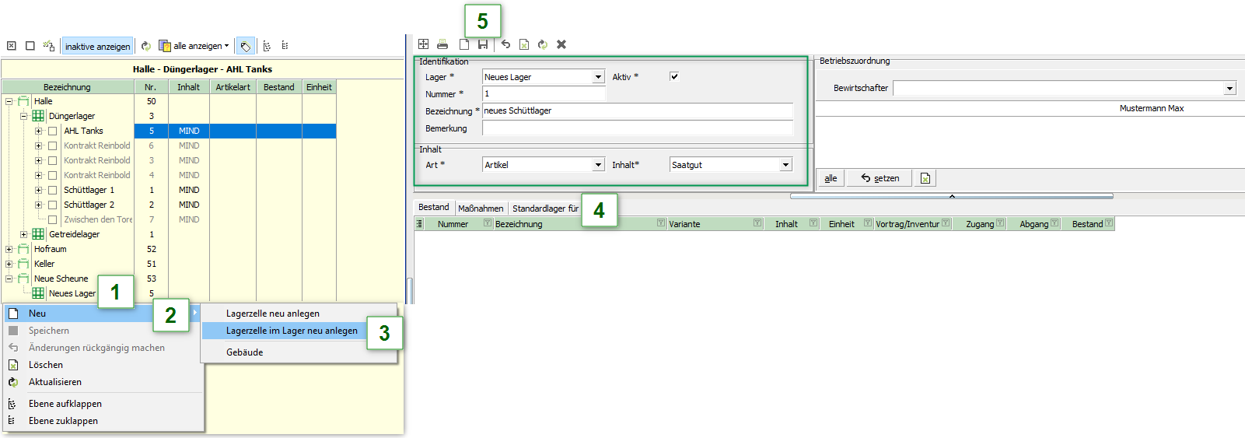The height and width of the screenshot is (438, 1245).
Task: Open the Inhalt dropdown showing Saatgut
Action: [x=785, y=165]
